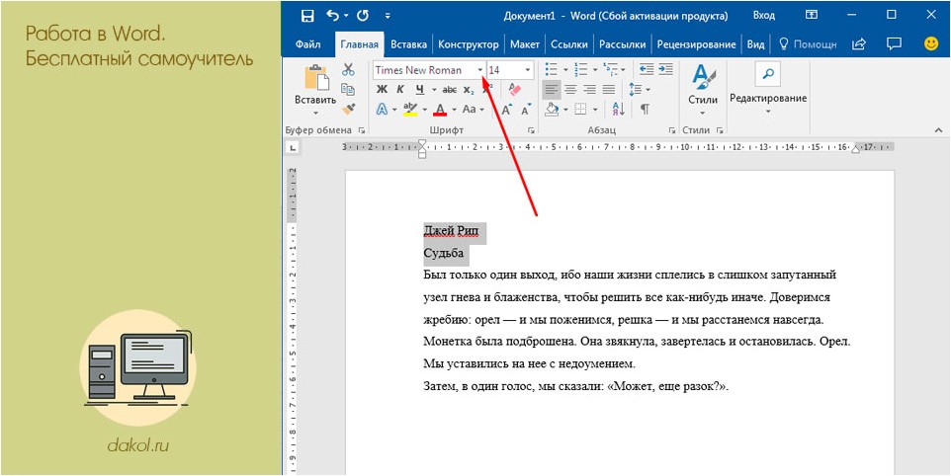Expand the highlight color arrow
The height and width of the screenshot is (476, 951).
pos(424,111)
